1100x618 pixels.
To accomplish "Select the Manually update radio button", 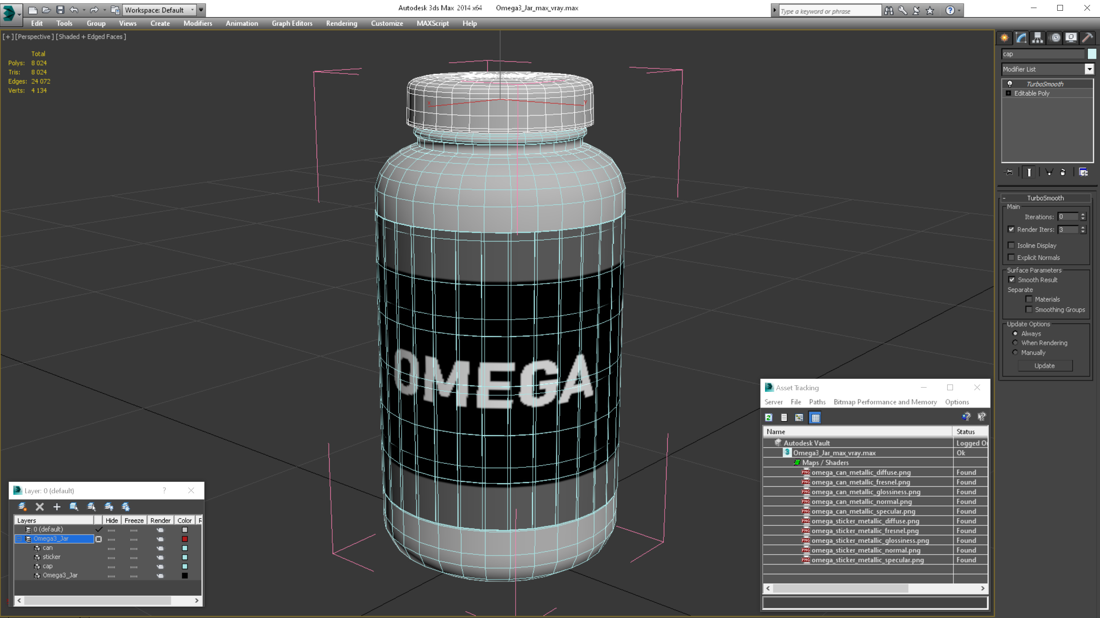I will tap(1015, 352).
